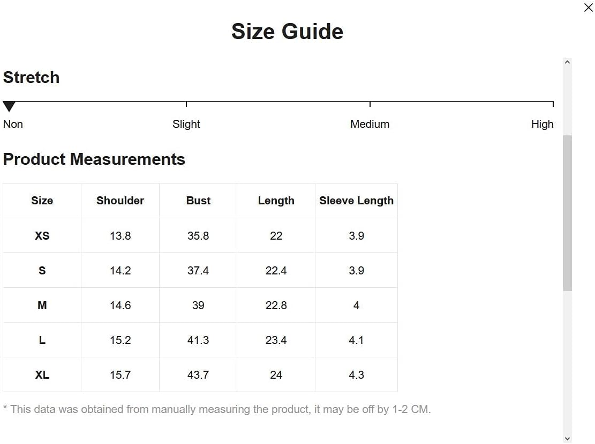Click the manual measurement disclaimer note
Viewport: 595px width, 444px height.
click(217, 409)
